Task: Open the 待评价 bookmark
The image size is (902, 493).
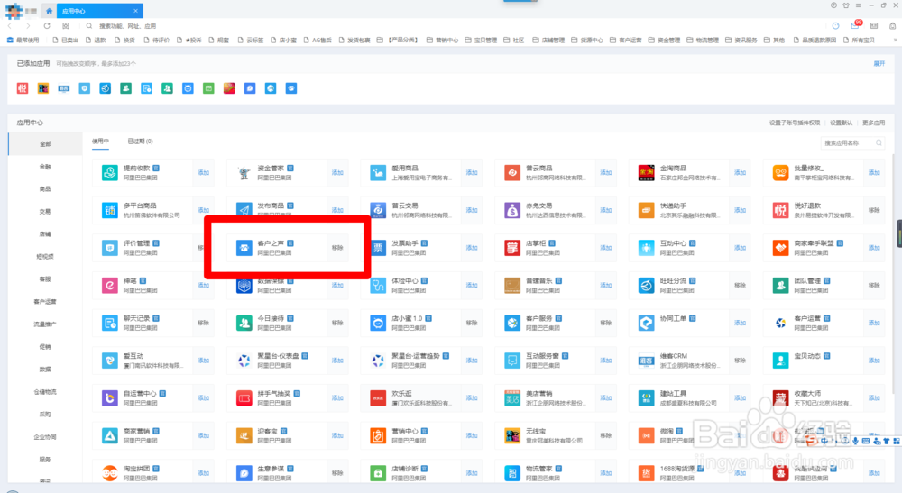Action: pos(156,41)
